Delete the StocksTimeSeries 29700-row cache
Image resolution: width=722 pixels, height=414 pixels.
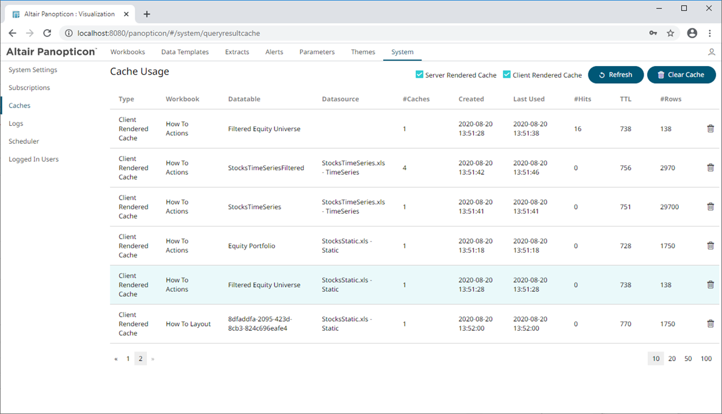(710, 207)
